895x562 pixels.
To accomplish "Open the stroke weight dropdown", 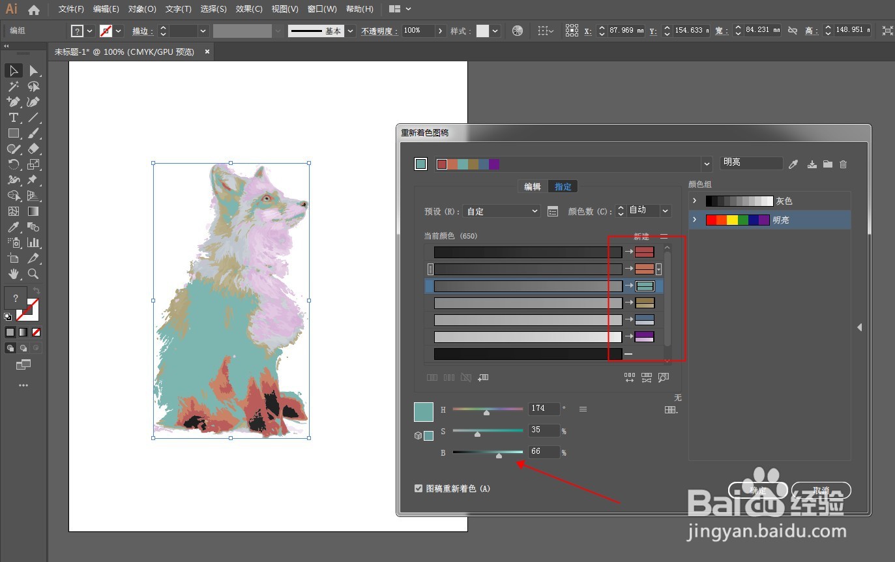I will 203,31.
